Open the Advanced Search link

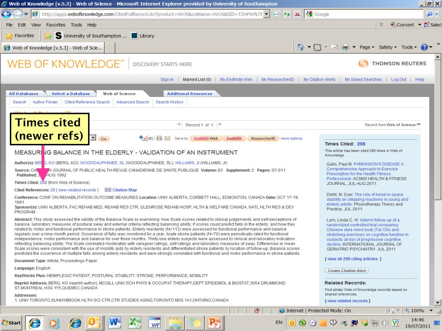tap(133, 102)
